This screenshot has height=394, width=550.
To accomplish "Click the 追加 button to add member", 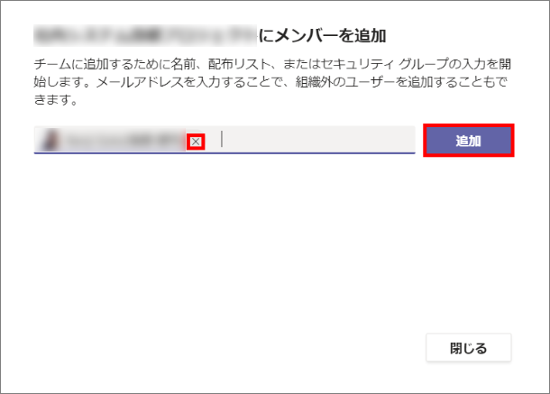I will [468, 141].
